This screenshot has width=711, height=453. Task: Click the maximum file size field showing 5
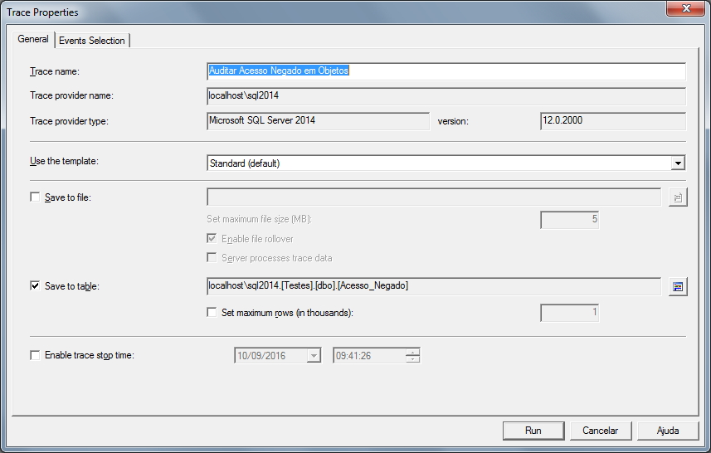tap(569, 220)
